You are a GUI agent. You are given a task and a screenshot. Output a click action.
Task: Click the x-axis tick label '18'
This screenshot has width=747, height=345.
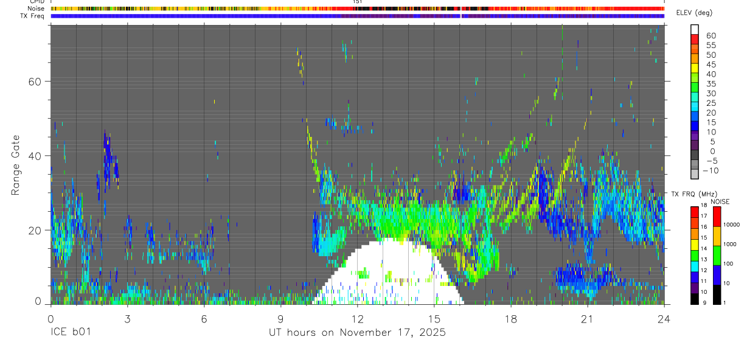(x=511, y=319)
